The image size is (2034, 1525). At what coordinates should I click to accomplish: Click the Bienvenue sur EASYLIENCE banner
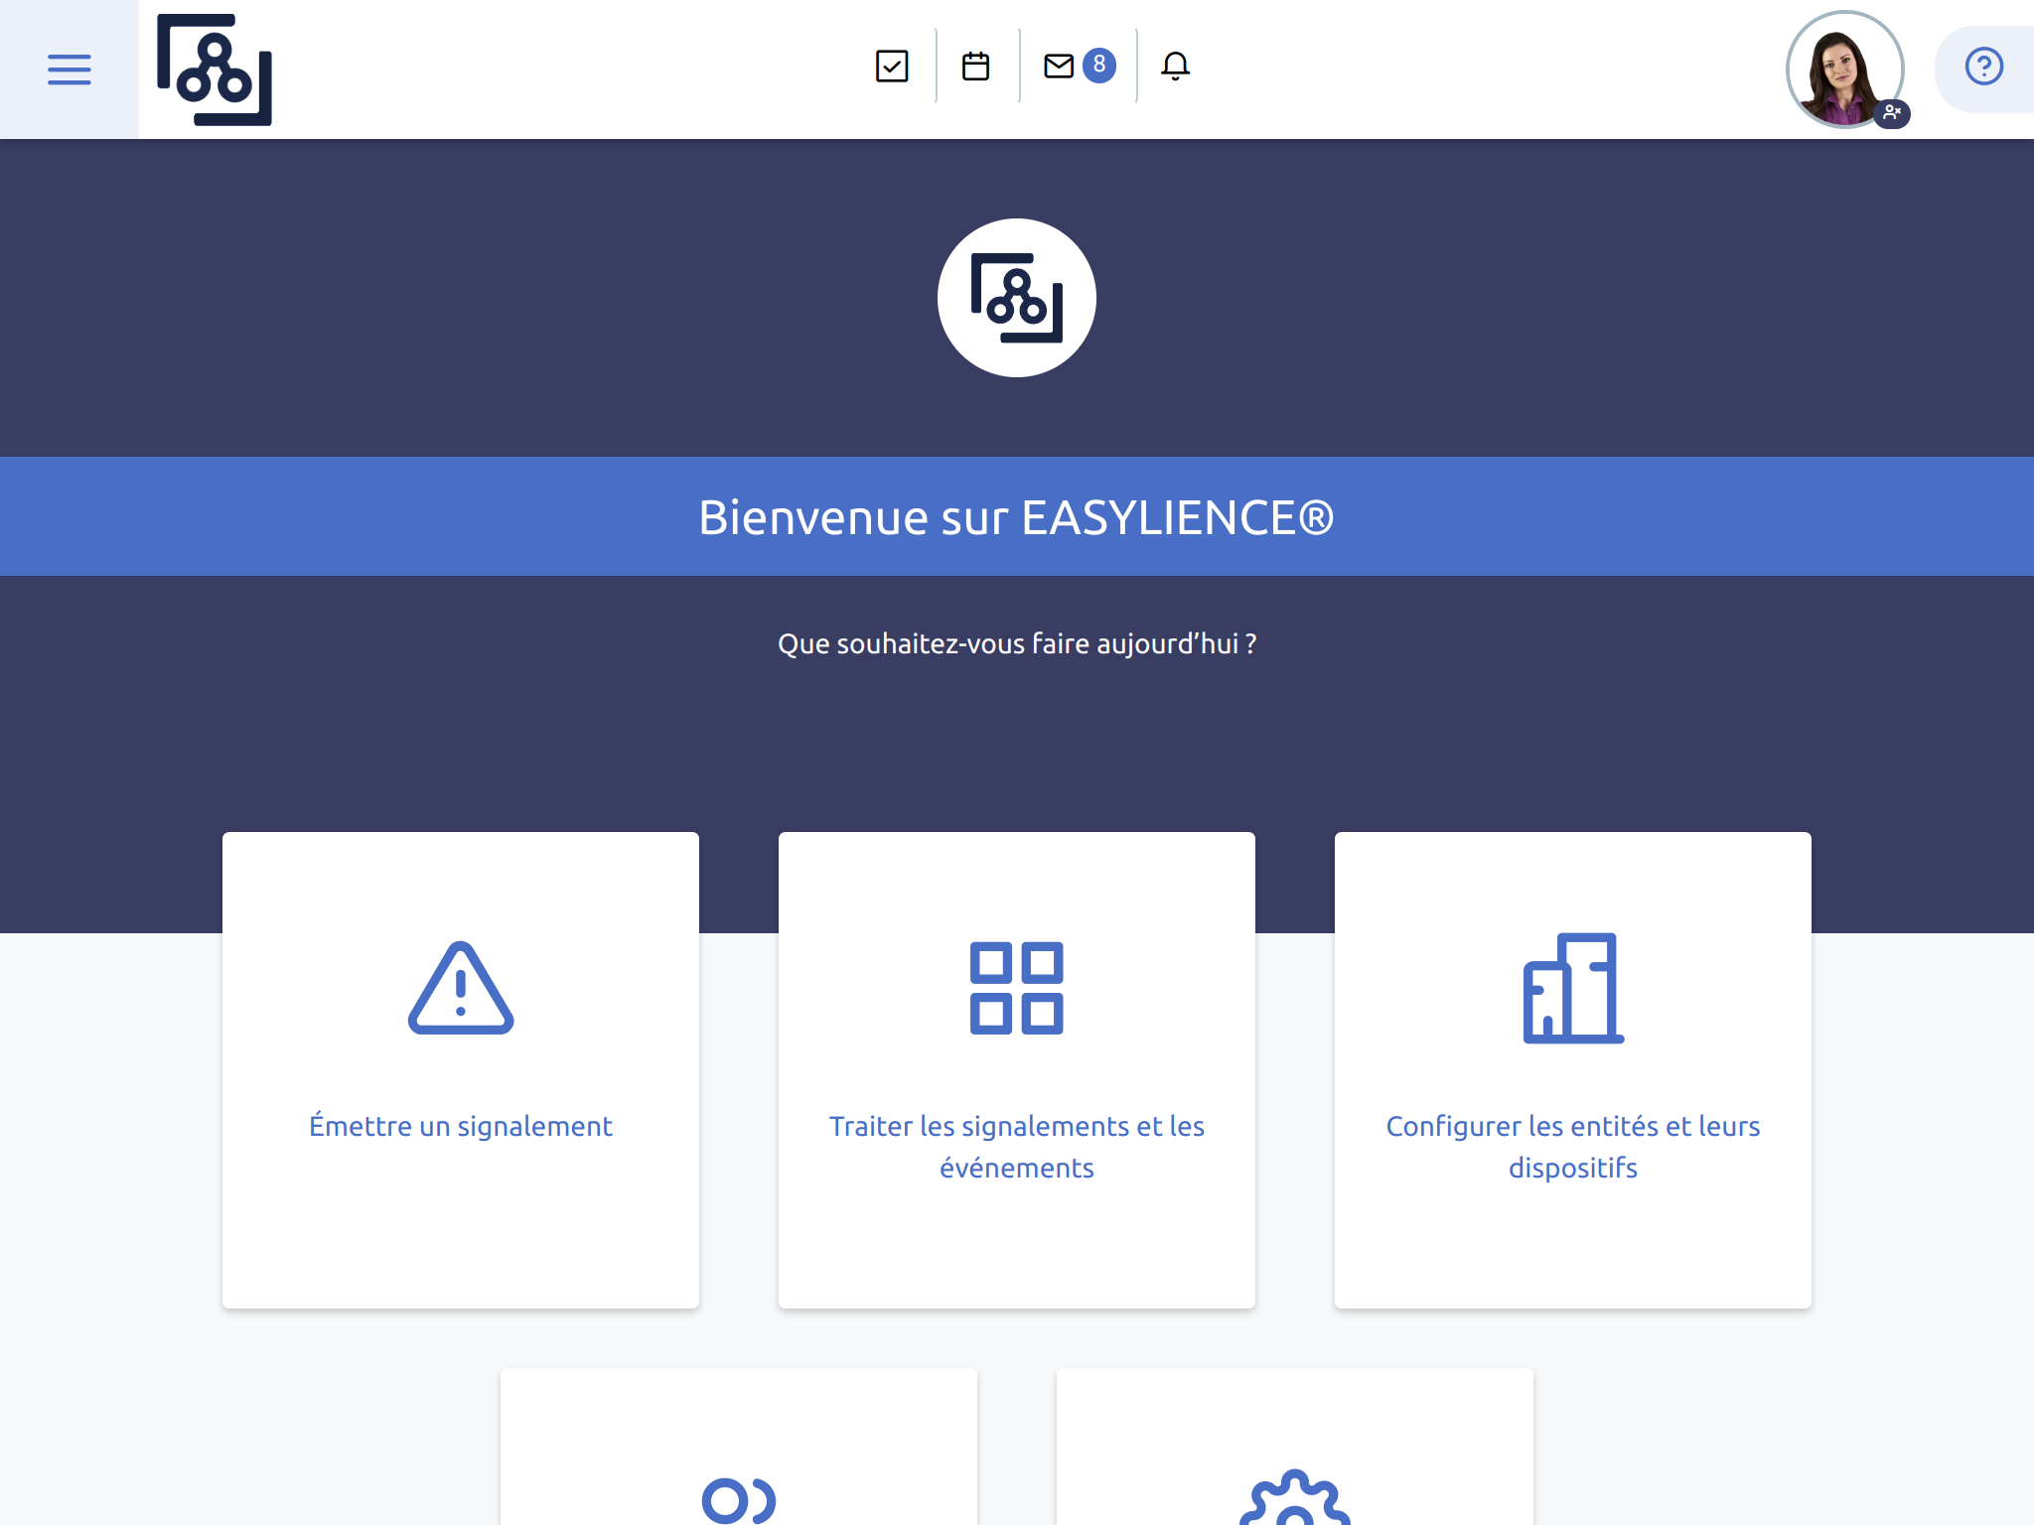tap(1017, 516)
